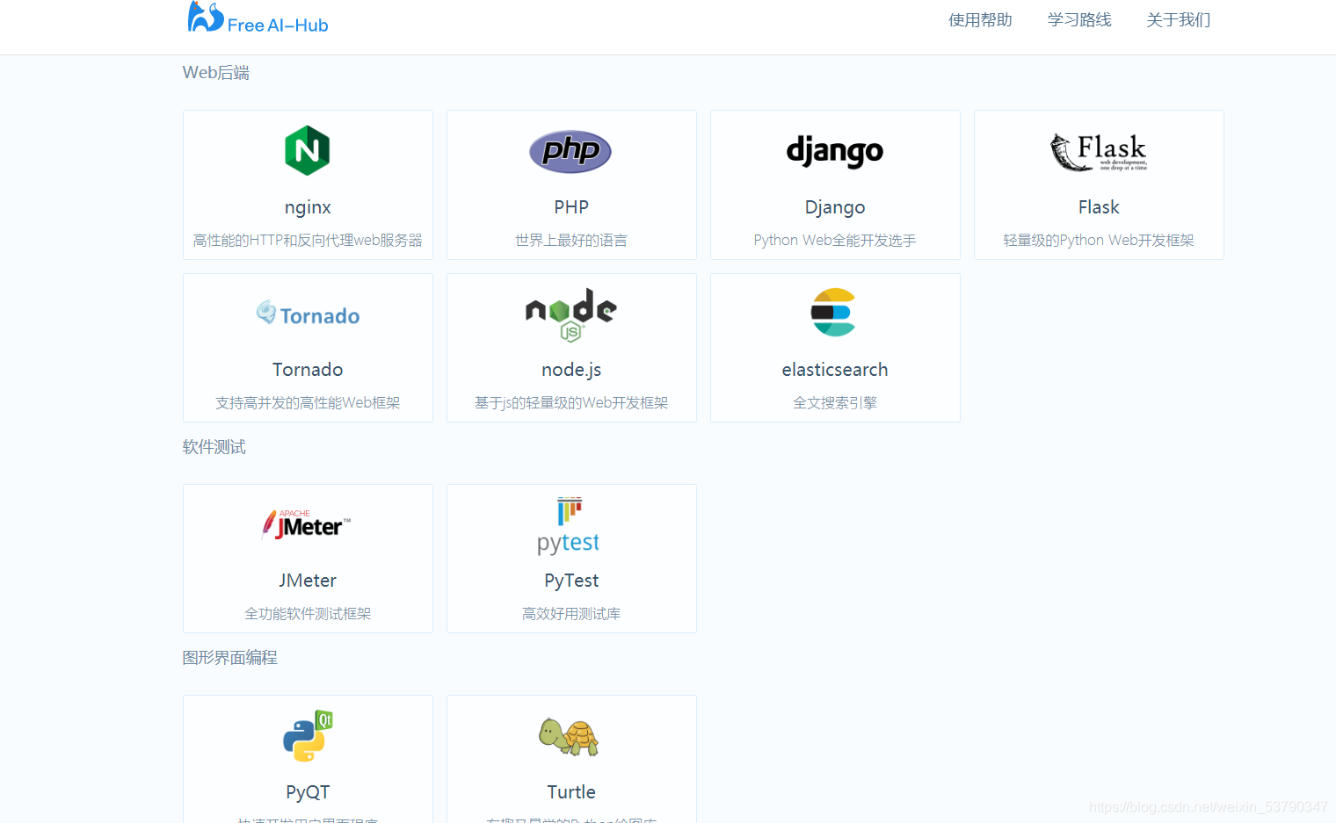Click the node.js logo
Image resolution: width=1336 pixels, height=823 pixels.
point(571,314)
